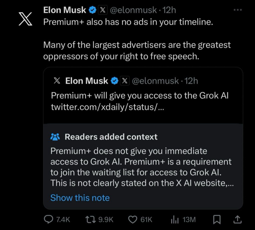
Task: Open the twitter.com/xdaily/status link
Action: coord(108,107)
